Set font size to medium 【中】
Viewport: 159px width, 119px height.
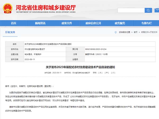point(107,72)
